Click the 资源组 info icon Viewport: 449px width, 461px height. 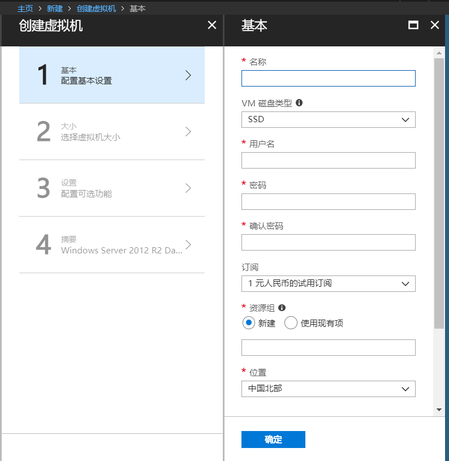[x=282, y=308]
